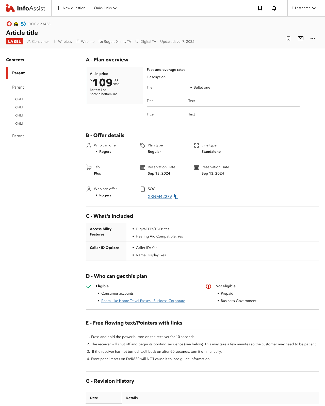
Task: Email the article using envelope icon
Action: coord(301,38)
